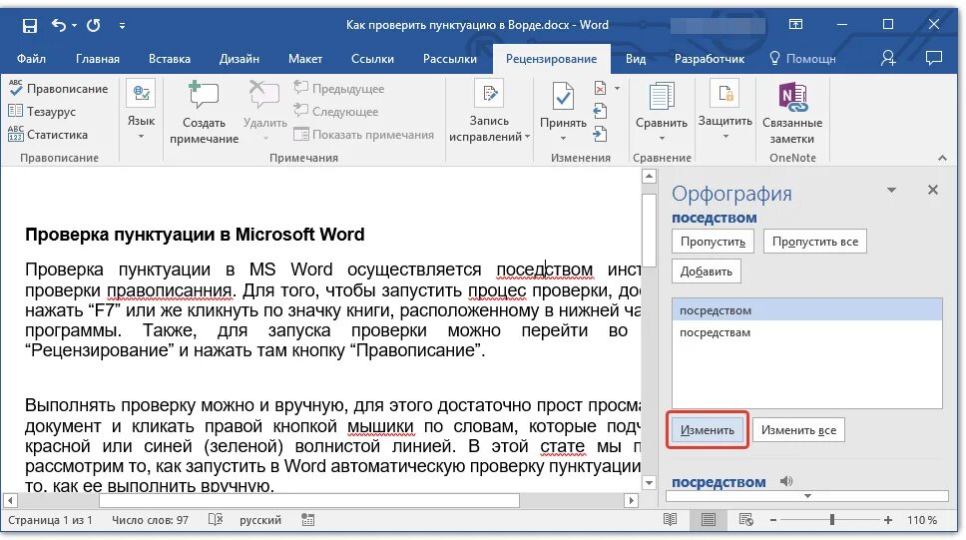The height and width of the screenshot is (540, 966).
Task: Click the Изменить все button
Action: pos(798,430)
